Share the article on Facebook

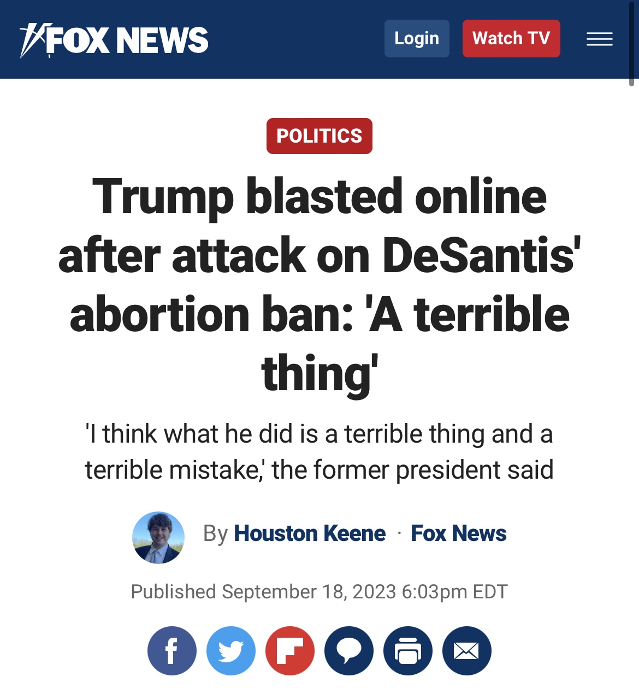[172, 651]
